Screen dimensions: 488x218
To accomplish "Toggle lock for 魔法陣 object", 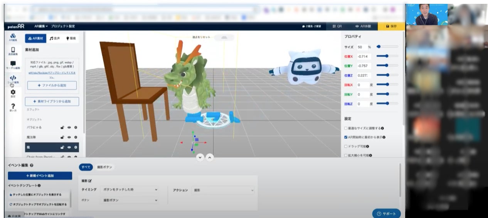I will click(x=62, y=137).
